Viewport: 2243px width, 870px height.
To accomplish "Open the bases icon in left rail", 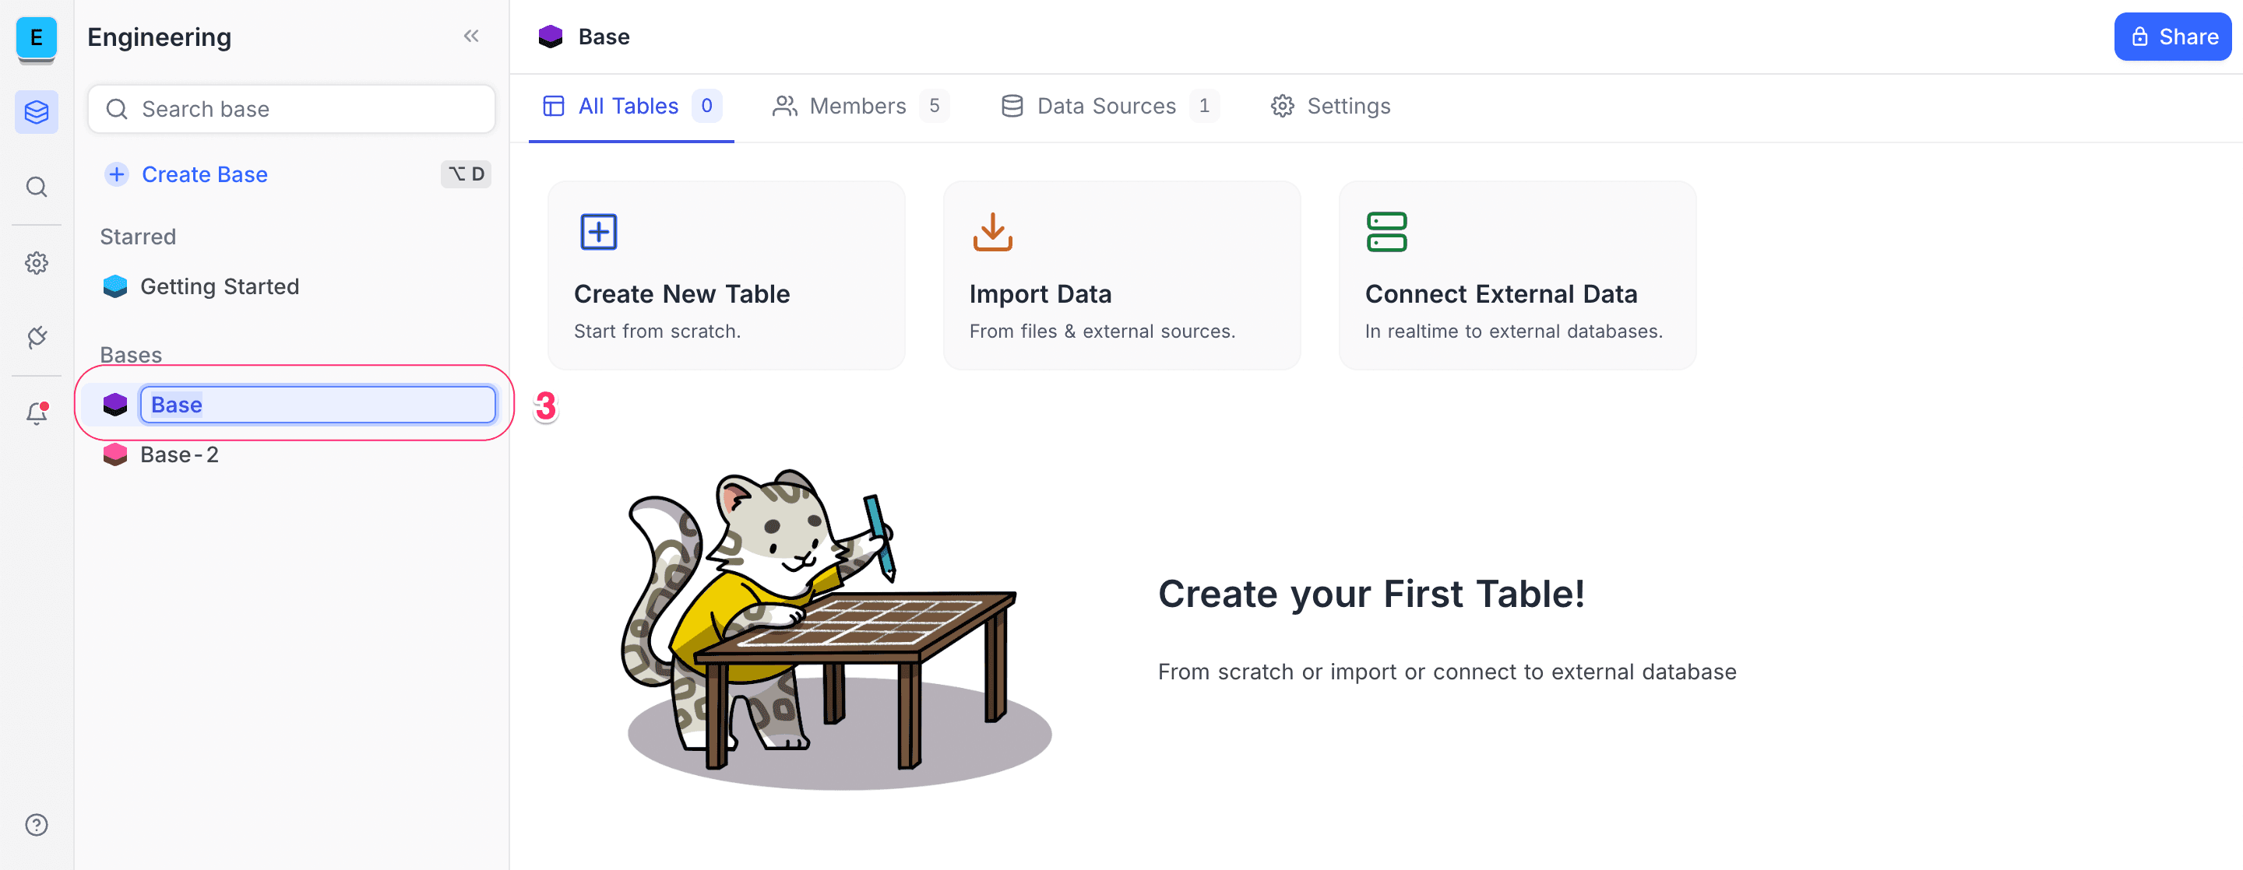I will click(37, 112).
